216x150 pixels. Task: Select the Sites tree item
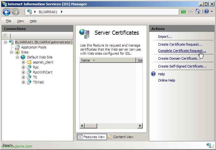[24, 52]
